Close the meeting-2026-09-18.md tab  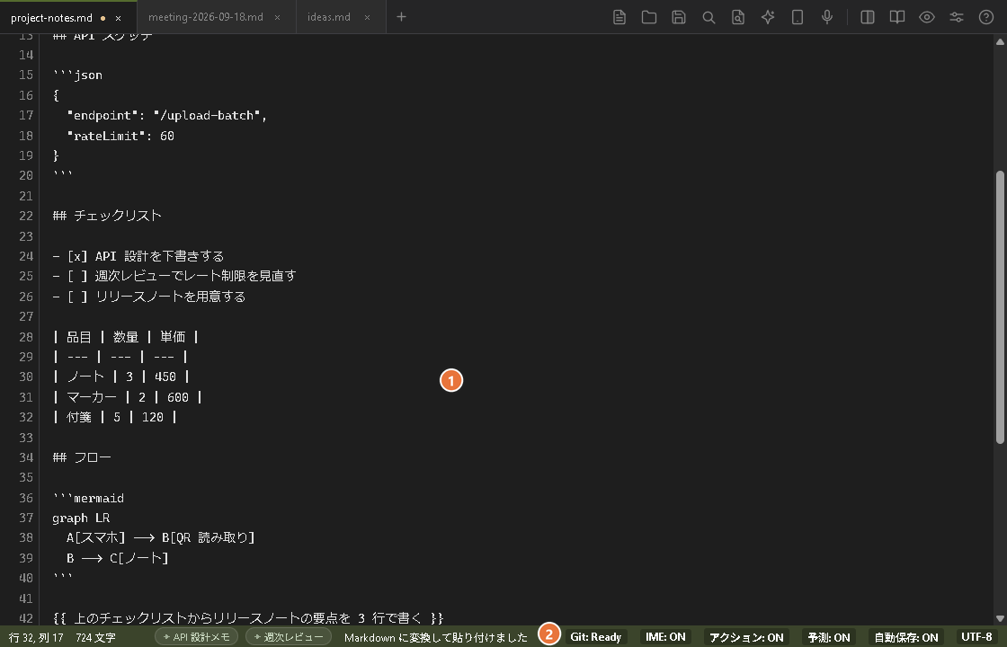(x=278, y=17)
